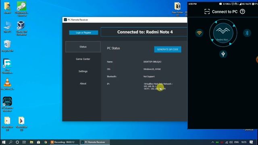Click the Bluetooth value Not Support
Viewport: 258px width, 145px height.
pyautogui.click(x=149, y=77)
